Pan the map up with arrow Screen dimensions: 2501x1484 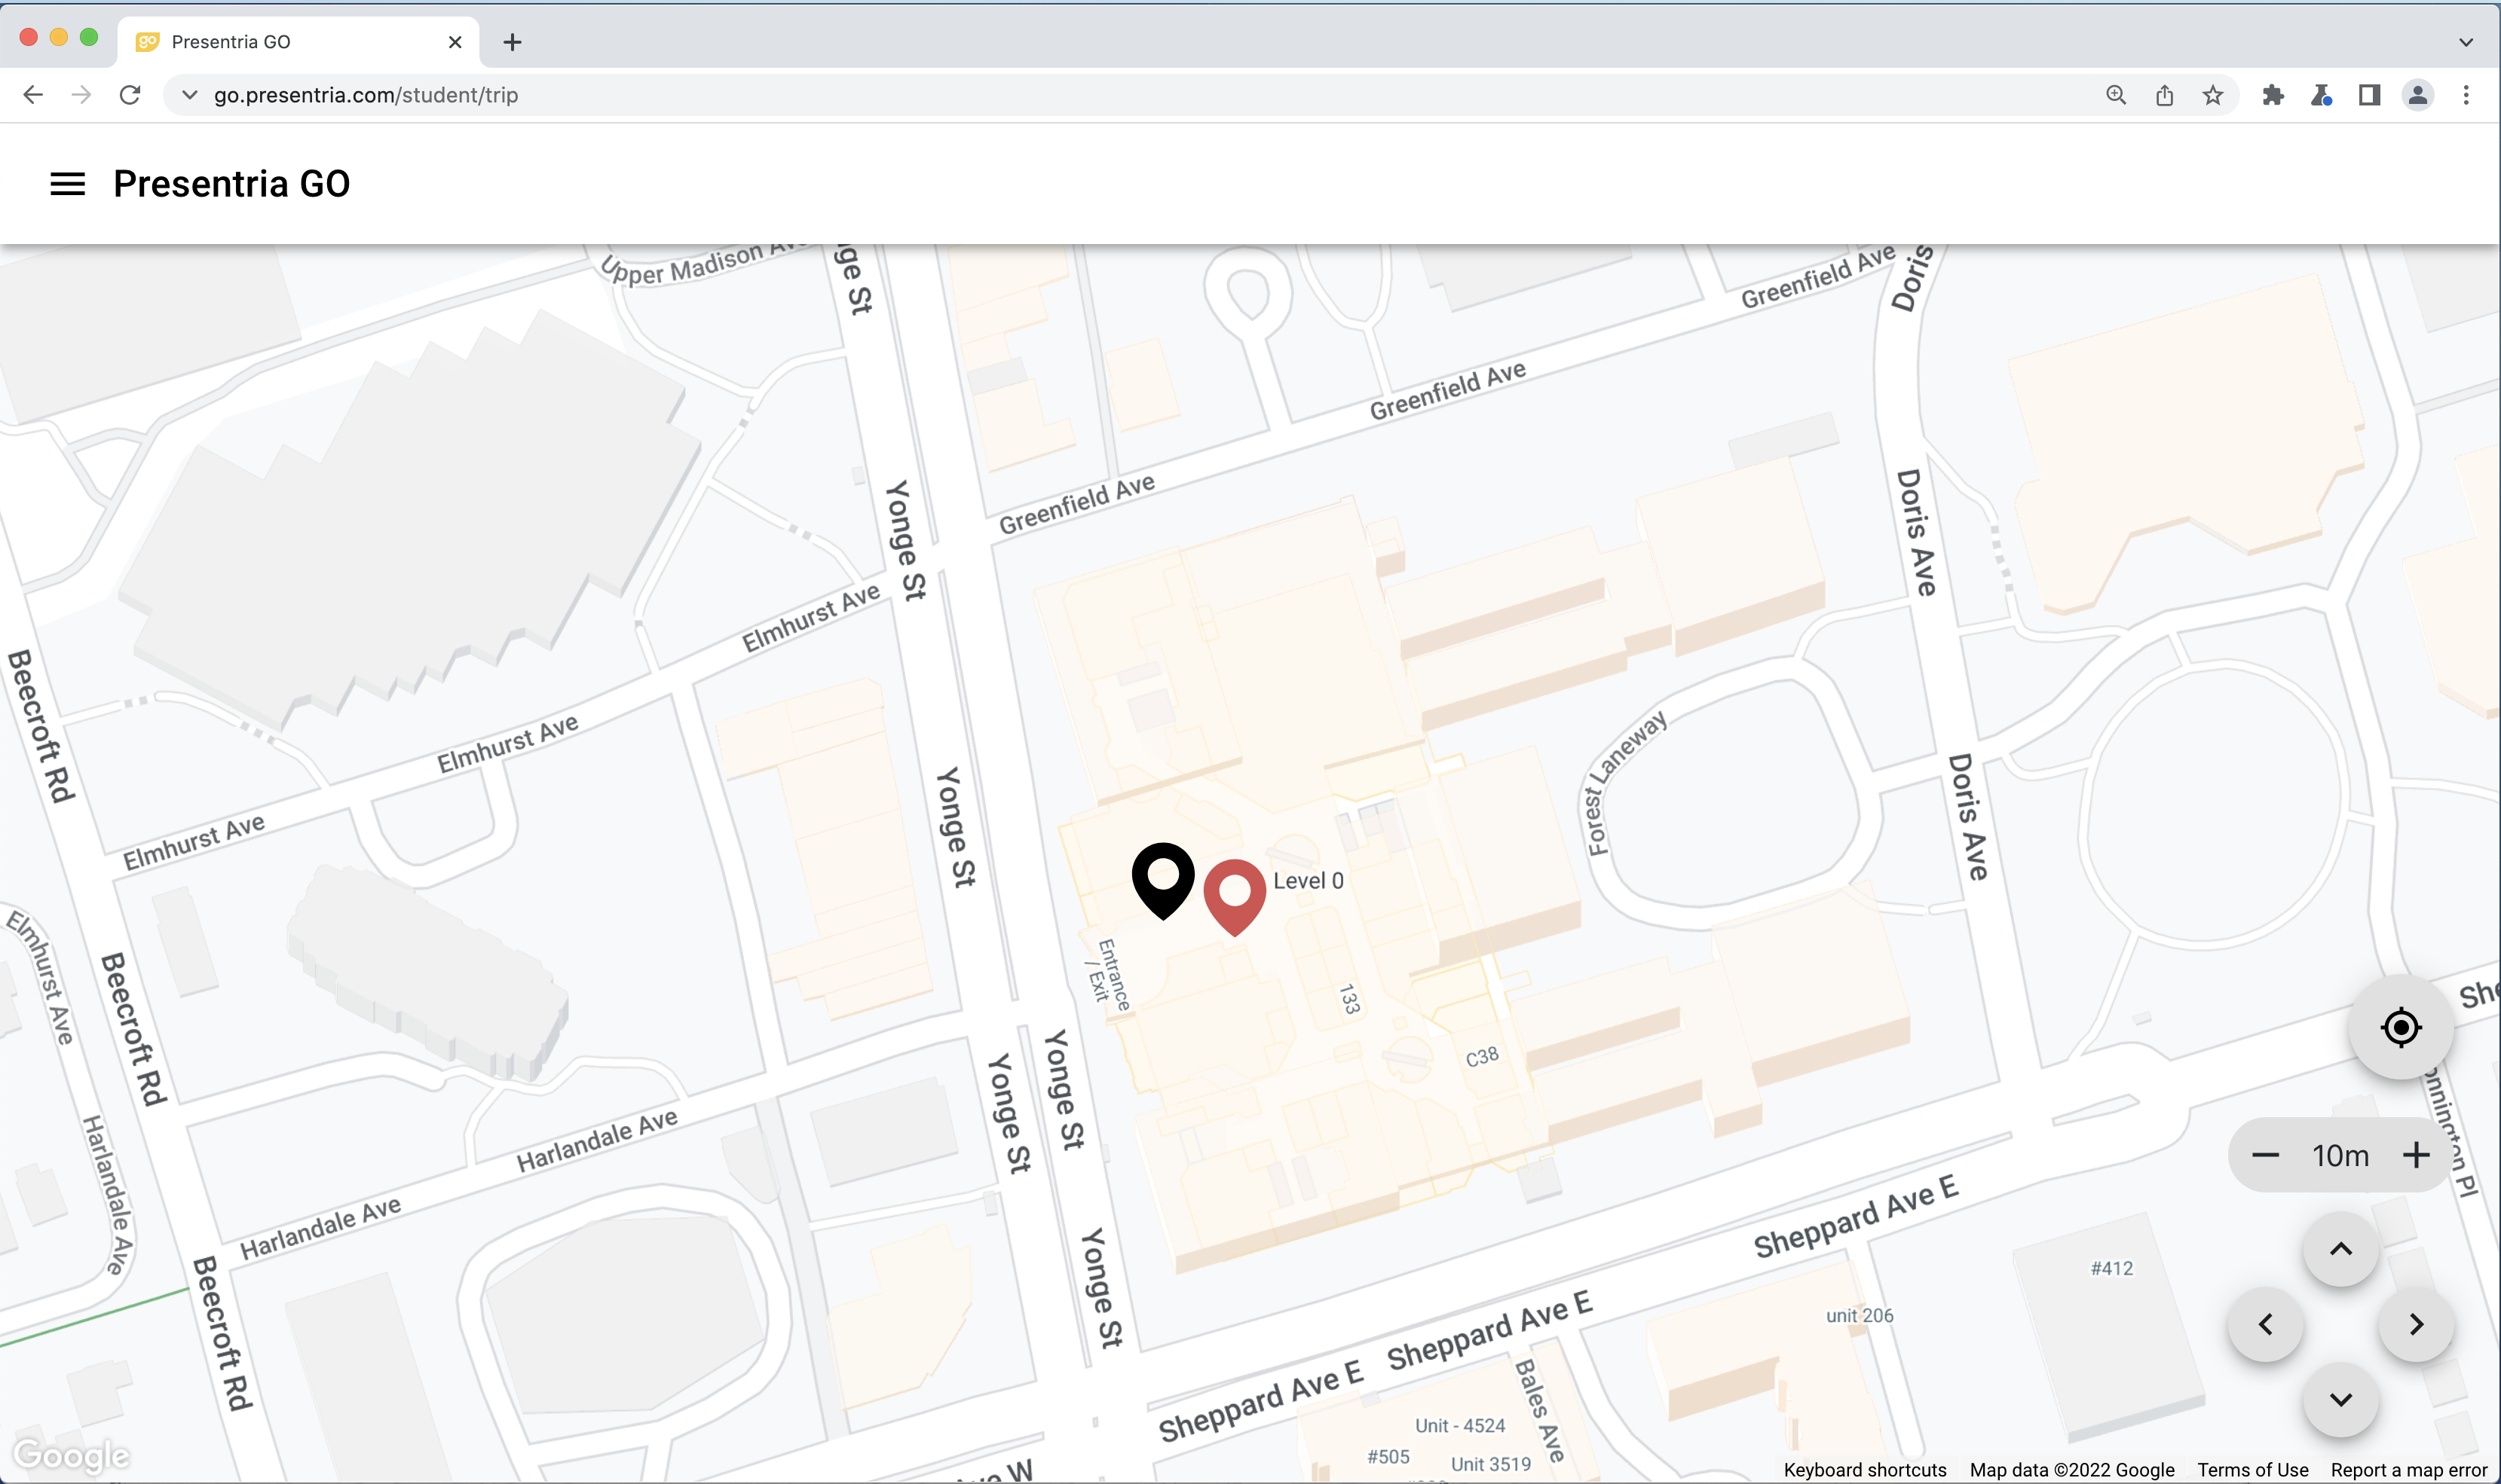coord(2340,1249)
